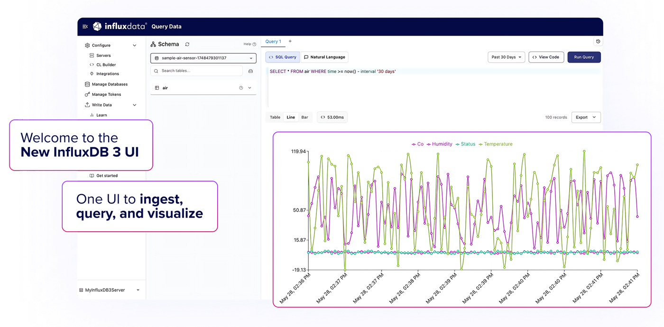Open query history icon

[x=598, y=42]
